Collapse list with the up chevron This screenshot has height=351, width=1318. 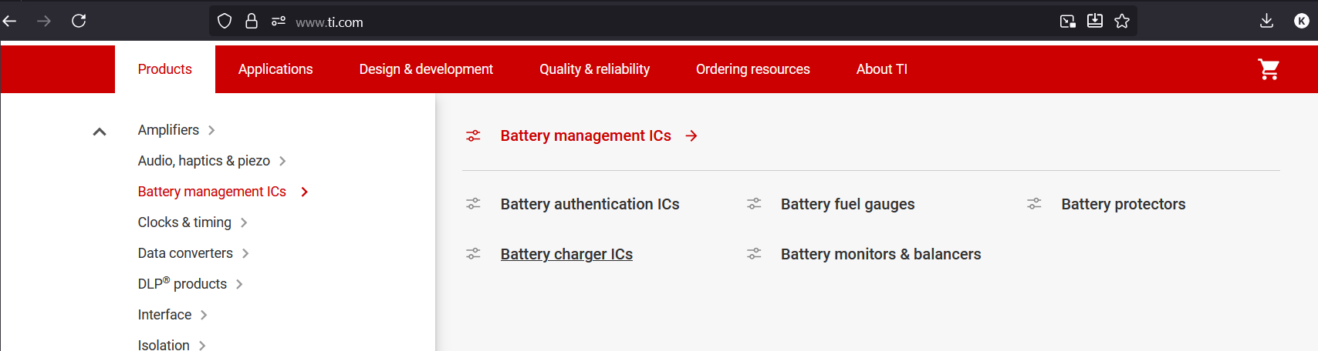tap(100, 132)
